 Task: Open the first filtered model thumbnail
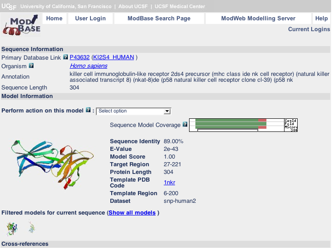coord(12,229)
